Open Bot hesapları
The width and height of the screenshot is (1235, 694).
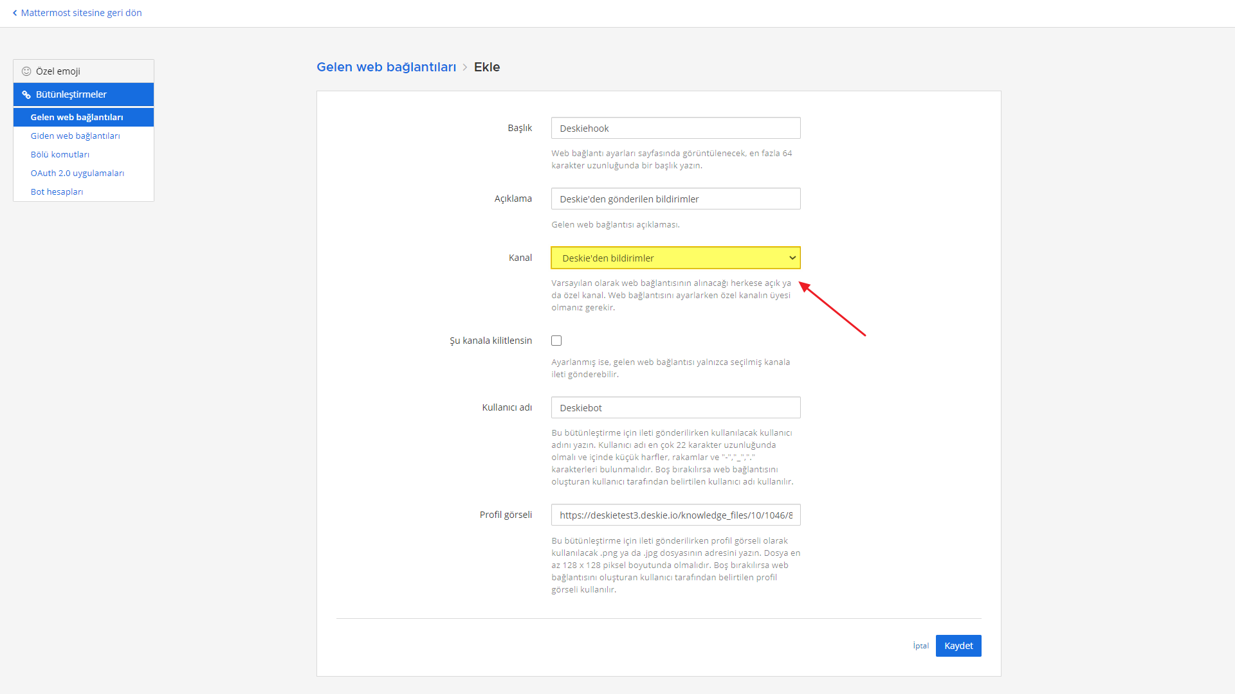(57, 191)
